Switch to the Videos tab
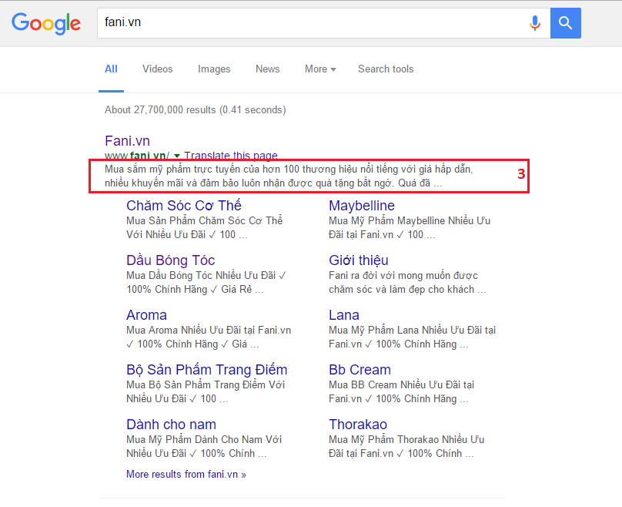The height and width of the screenshot is (507, 622). coord(158,69)
